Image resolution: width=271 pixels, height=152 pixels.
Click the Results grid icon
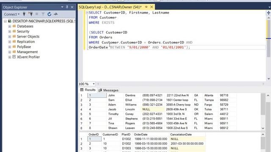[x=82, y=90]
